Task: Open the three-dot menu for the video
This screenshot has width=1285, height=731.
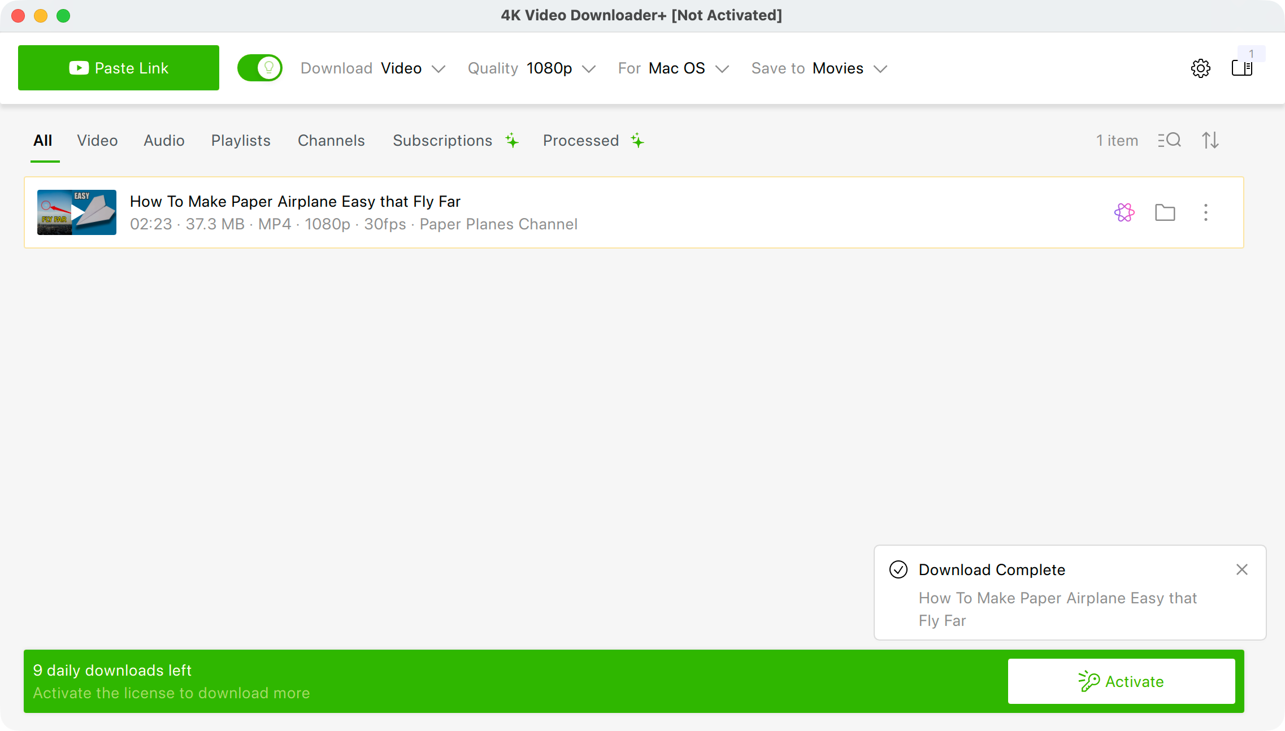Action: pyautogui.click(x=1205, y=212)
